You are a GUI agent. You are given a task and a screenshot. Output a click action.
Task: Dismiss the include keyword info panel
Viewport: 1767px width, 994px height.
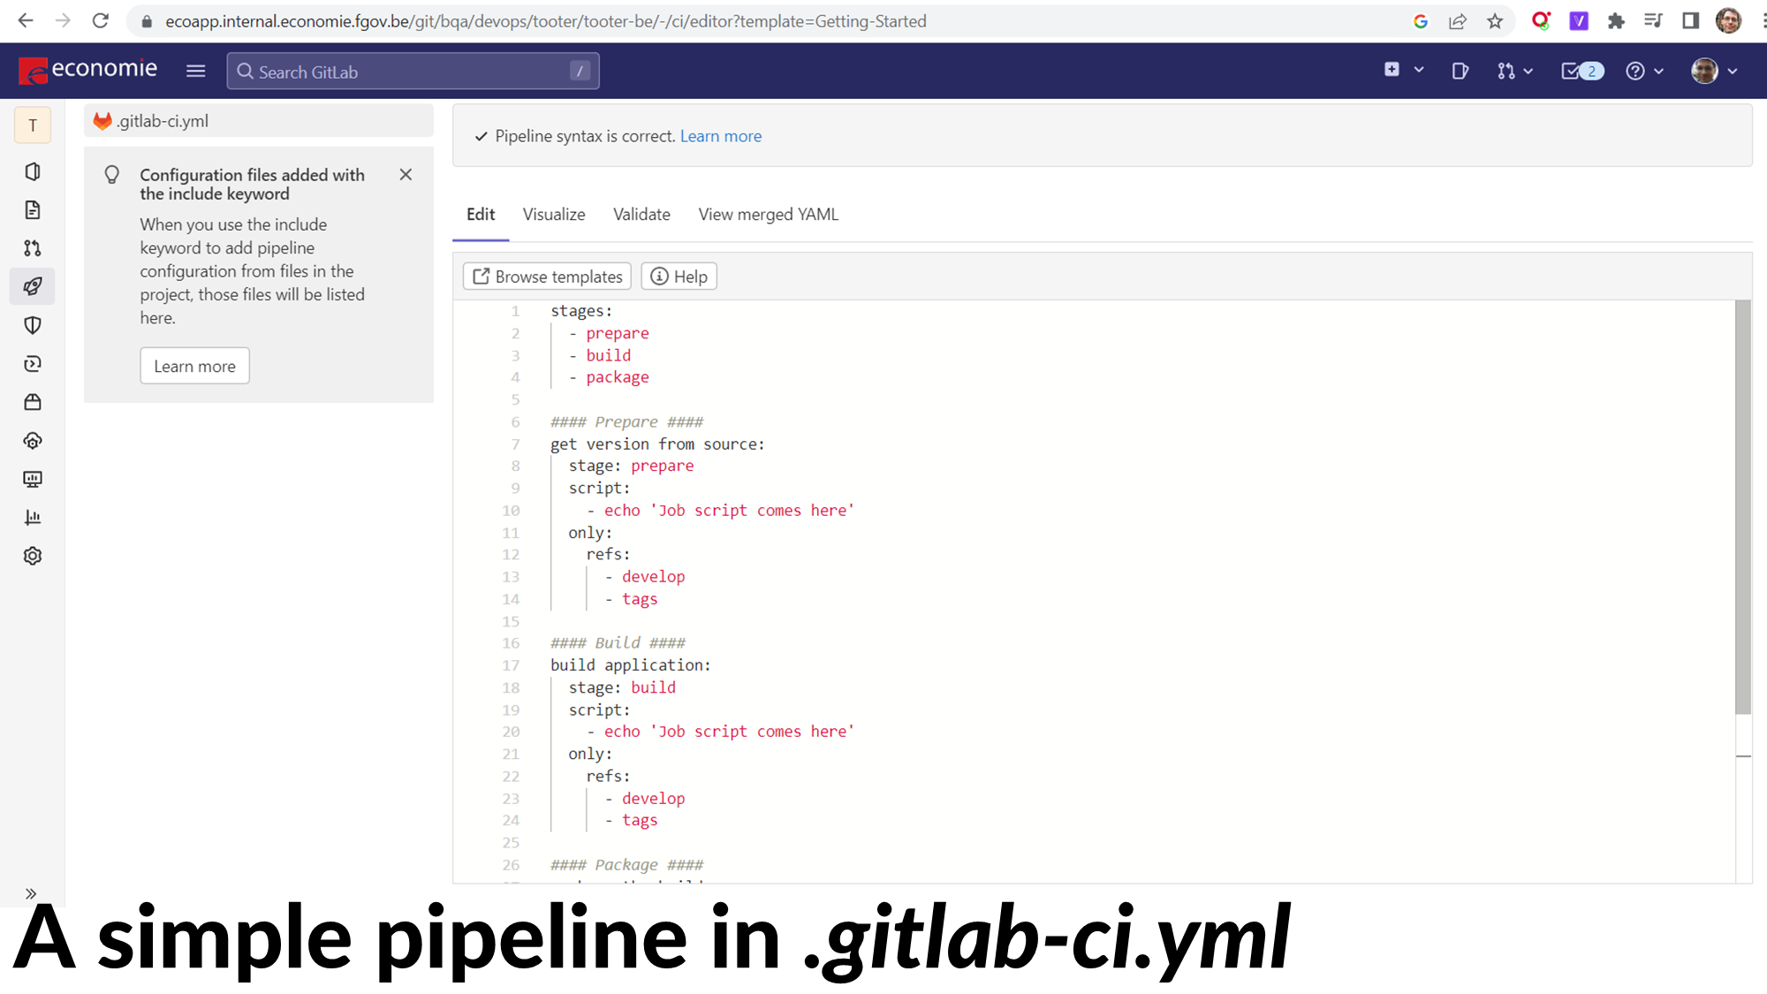(406, 175)
